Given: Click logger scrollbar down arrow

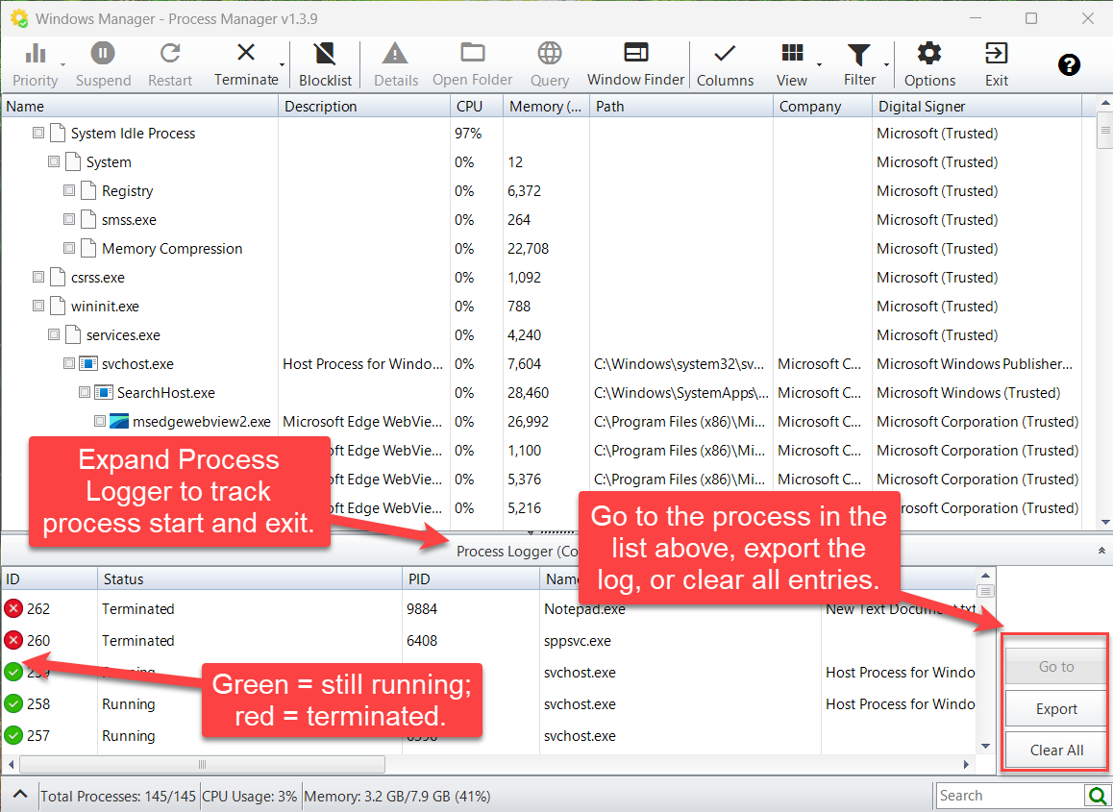Looking at the screenshot, I should (985, 746).
